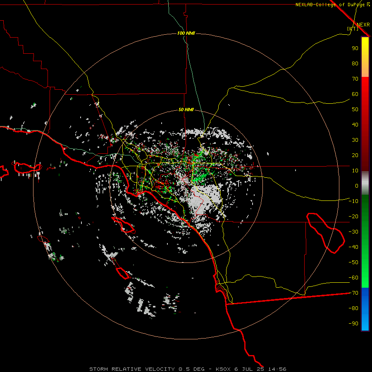The image size is (372, 372).
Task: Click the -90 value on velocity scale
Action: (353, 324)
